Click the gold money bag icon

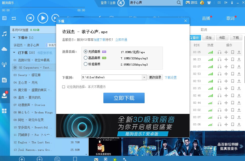(x=202, y=3)
